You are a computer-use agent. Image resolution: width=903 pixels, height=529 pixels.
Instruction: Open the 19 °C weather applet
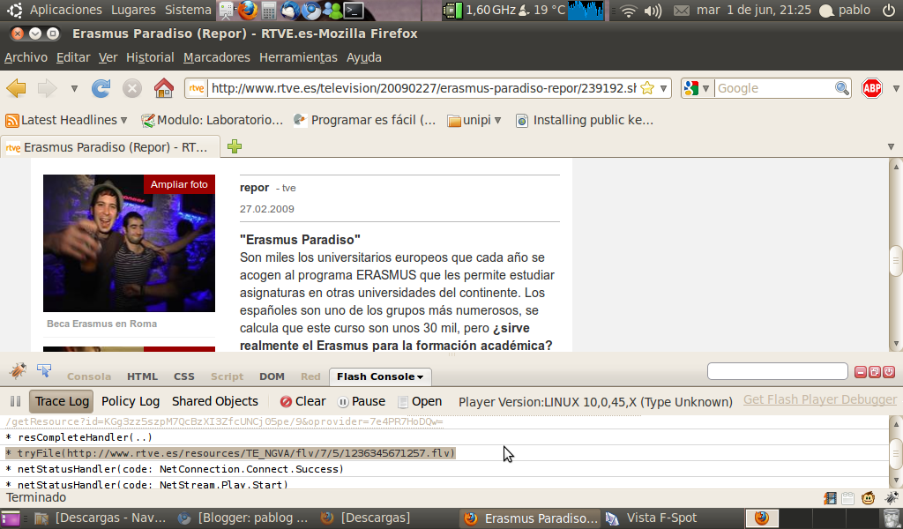542,10
